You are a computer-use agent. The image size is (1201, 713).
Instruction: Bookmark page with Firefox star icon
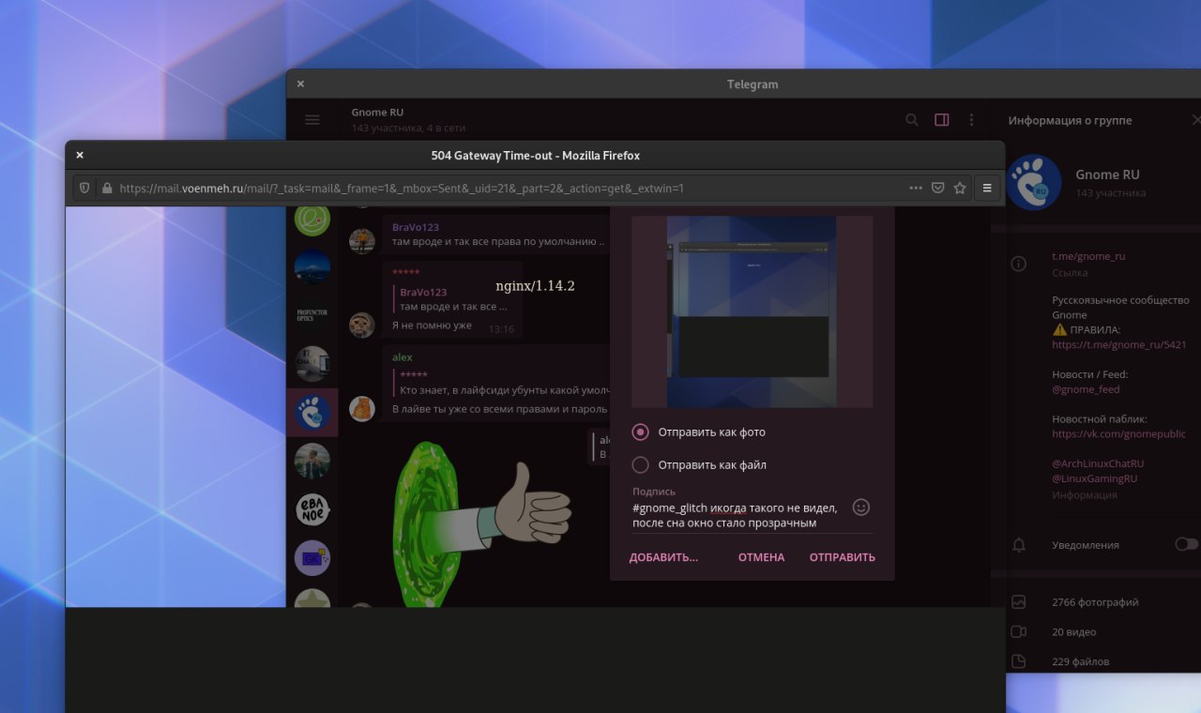pos(960,188)
